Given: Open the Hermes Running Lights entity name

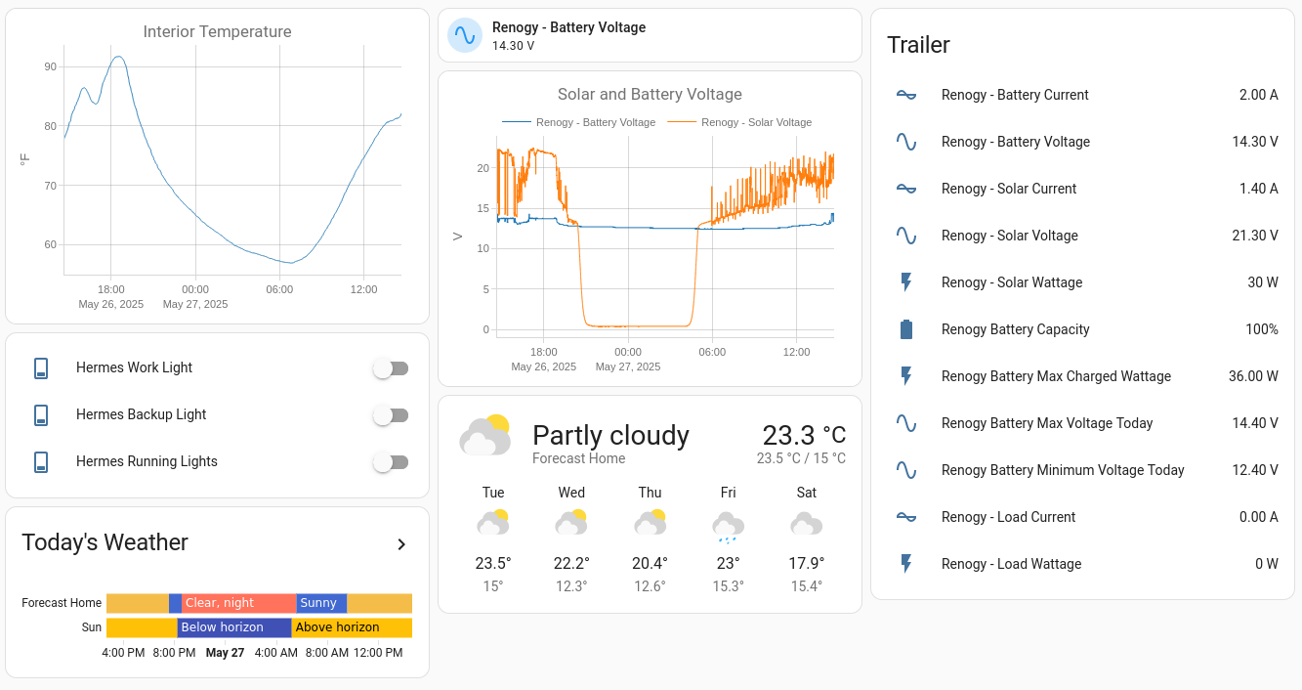Looking at the screenshot, I should pos(147,461).
